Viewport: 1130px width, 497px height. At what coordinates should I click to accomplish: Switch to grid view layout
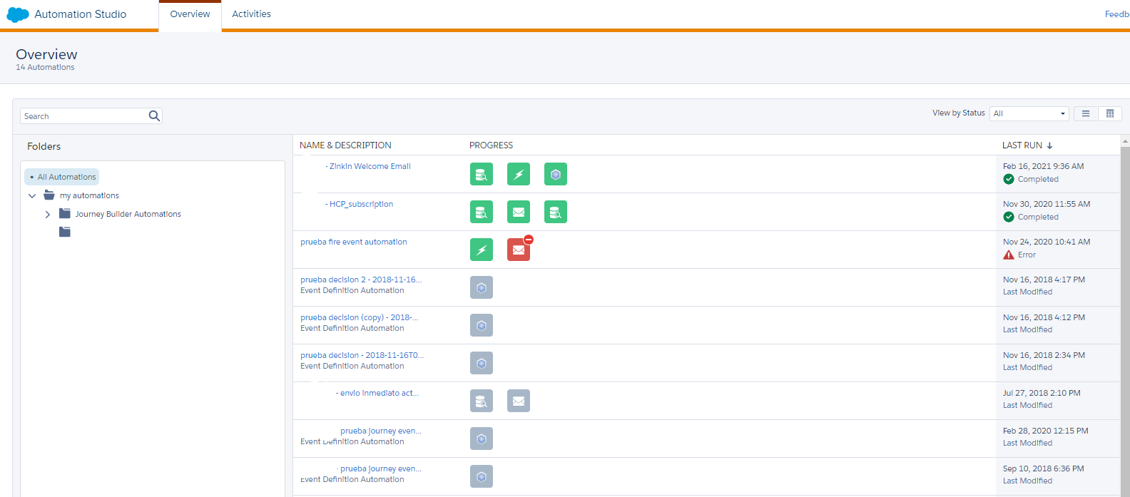(x=1110, y=113)
